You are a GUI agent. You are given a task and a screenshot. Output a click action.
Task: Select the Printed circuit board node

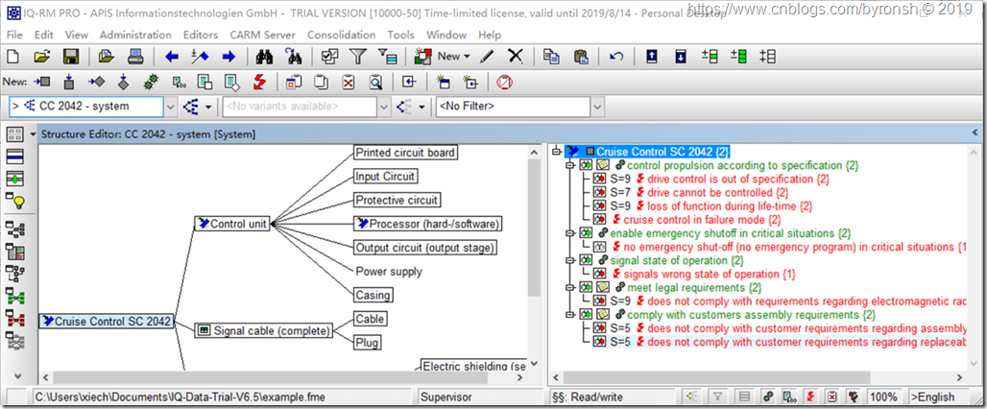coord(405,153)
